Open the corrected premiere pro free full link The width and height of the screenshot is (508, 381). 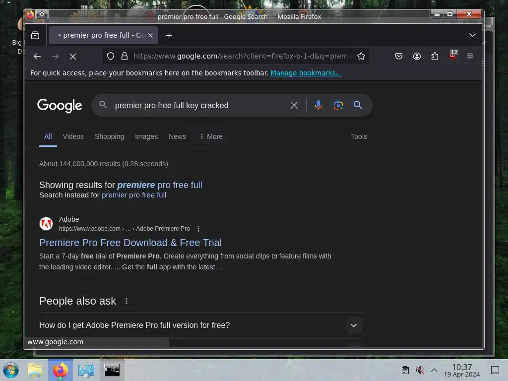click(x=160, y=185)
